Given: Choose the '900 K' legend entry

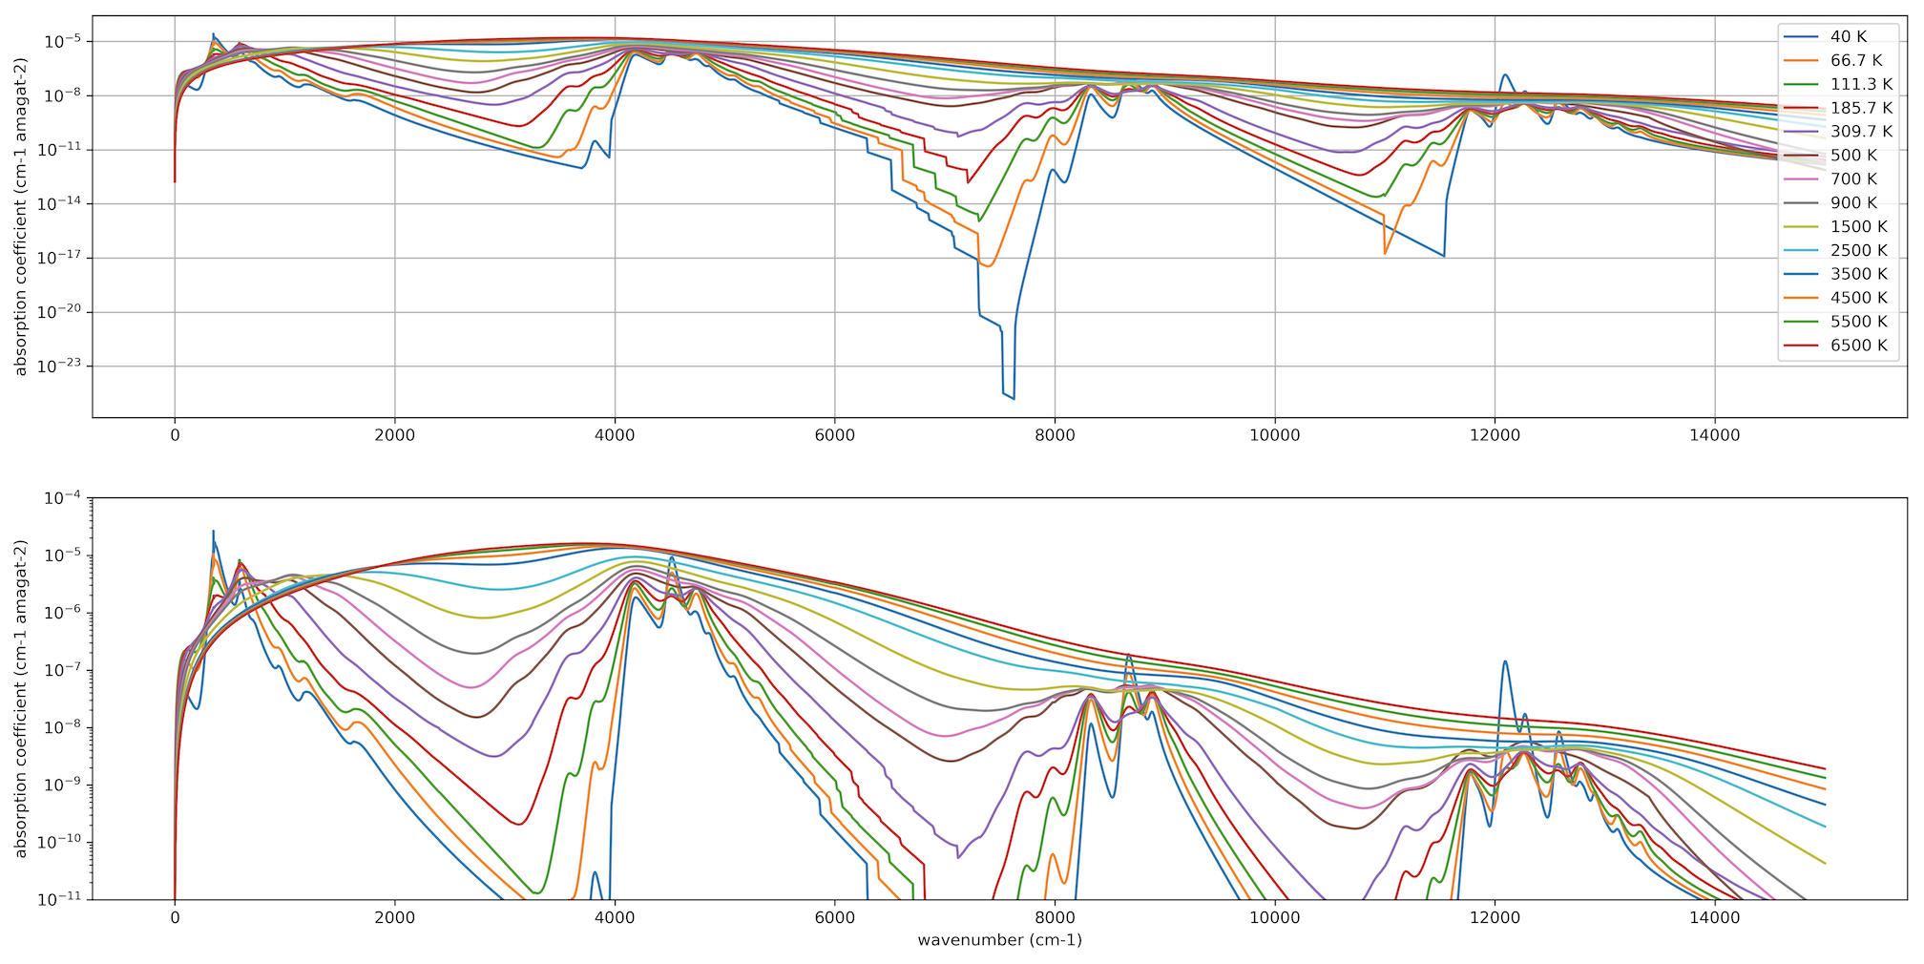Looking at the screenshot, I should tap(1853, 203).
